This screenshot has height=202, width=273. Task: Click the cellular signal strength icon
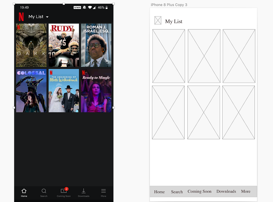(x=94, y=7)
